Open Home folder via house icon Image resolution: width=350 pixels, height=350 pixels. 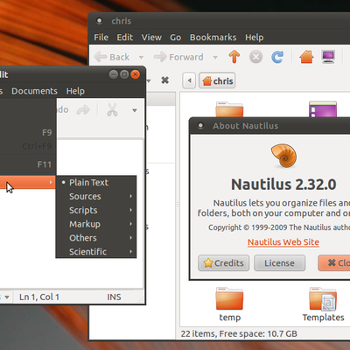pyautogui.click(x=306, y=57)
